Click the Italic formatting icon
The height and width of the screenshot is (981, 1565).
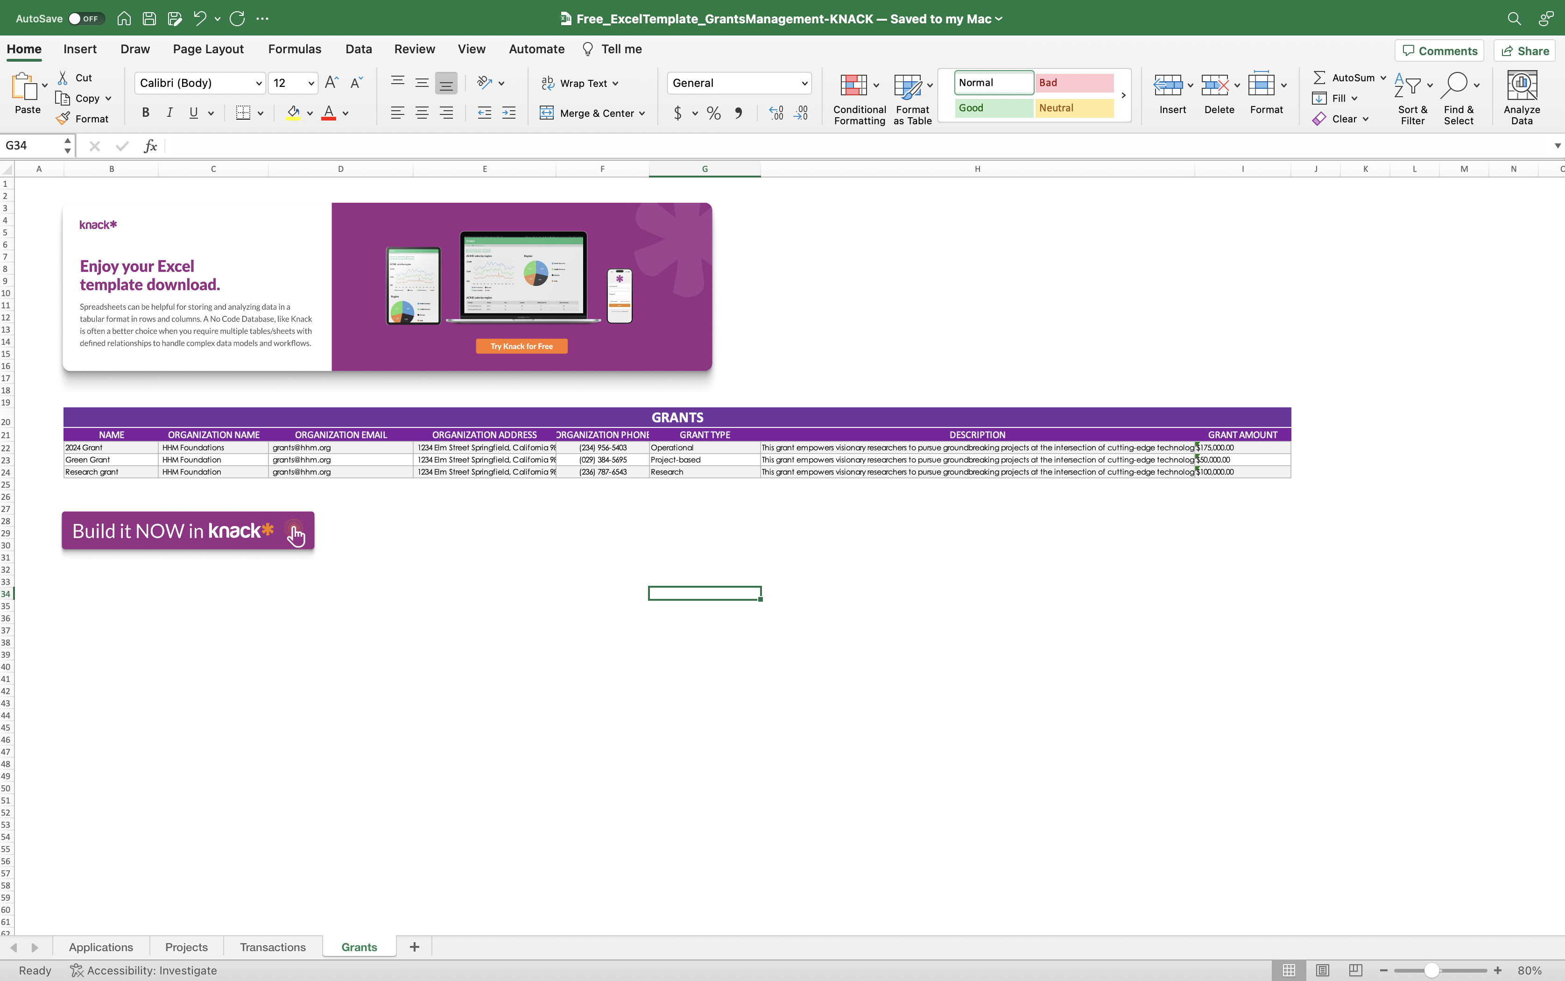point(169,113)
